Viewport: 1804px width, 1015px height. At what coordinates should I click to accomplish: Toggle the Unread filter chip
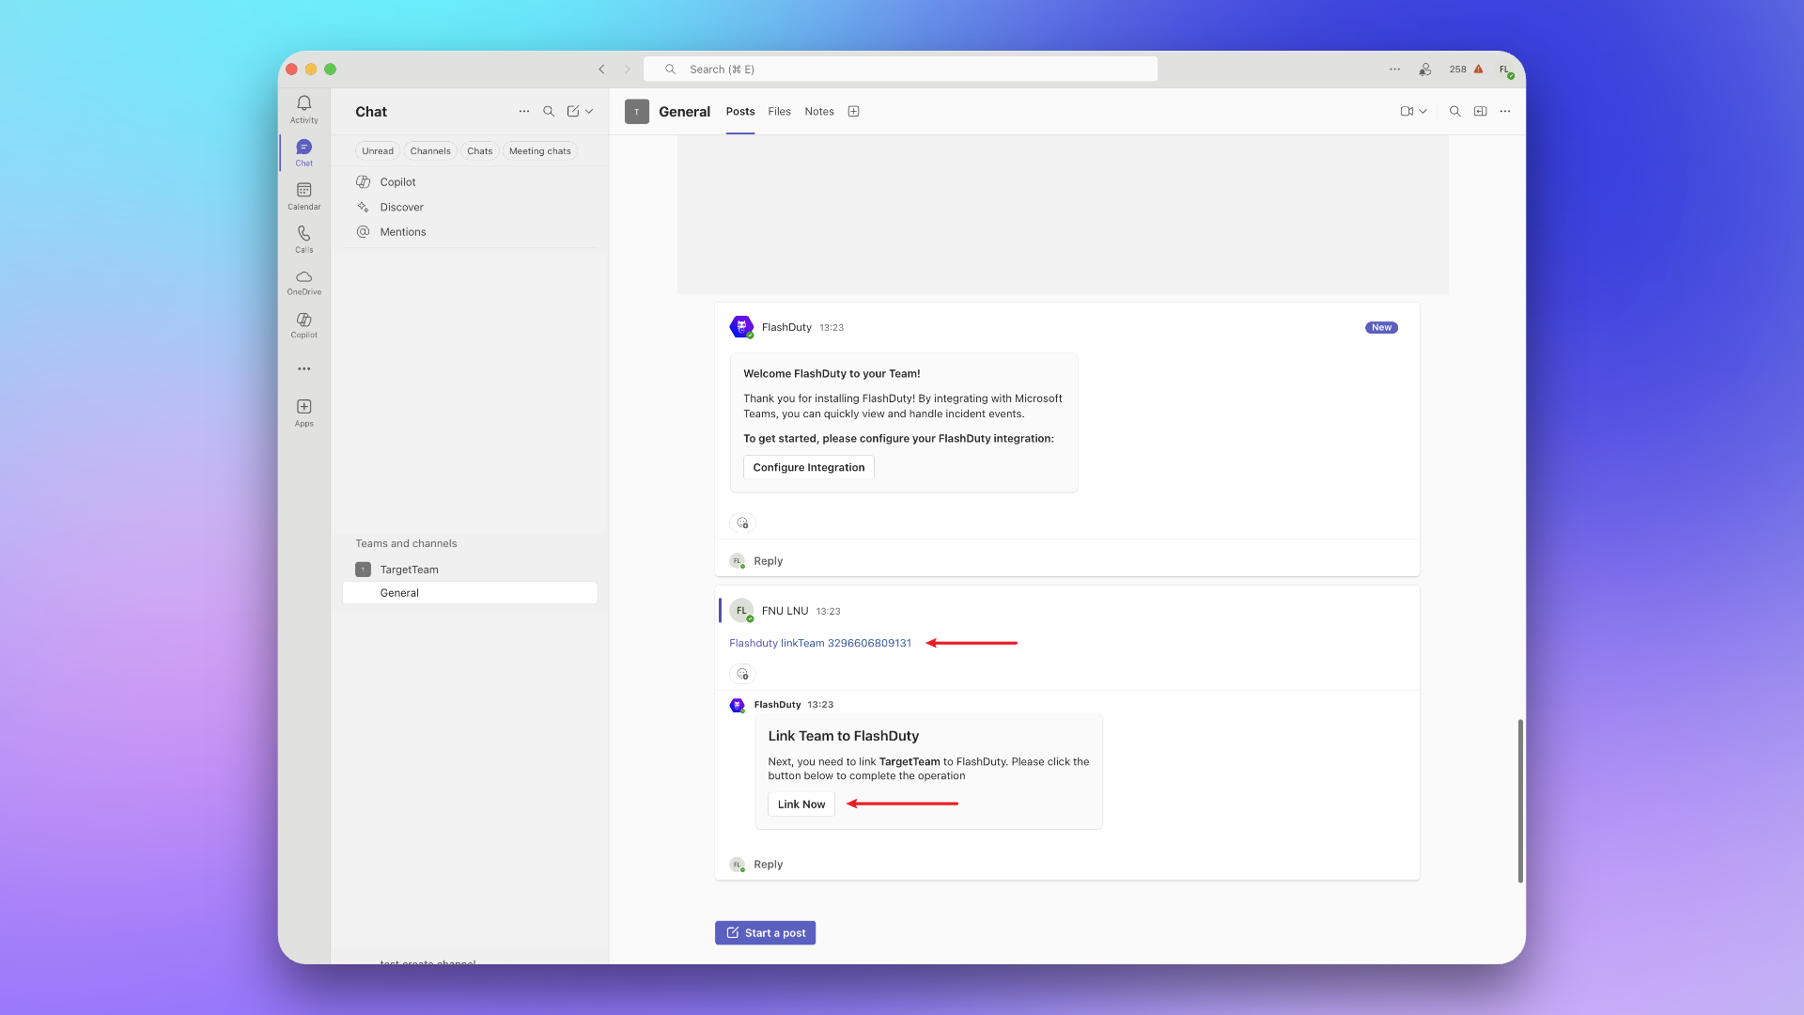(x=378, y=151)
